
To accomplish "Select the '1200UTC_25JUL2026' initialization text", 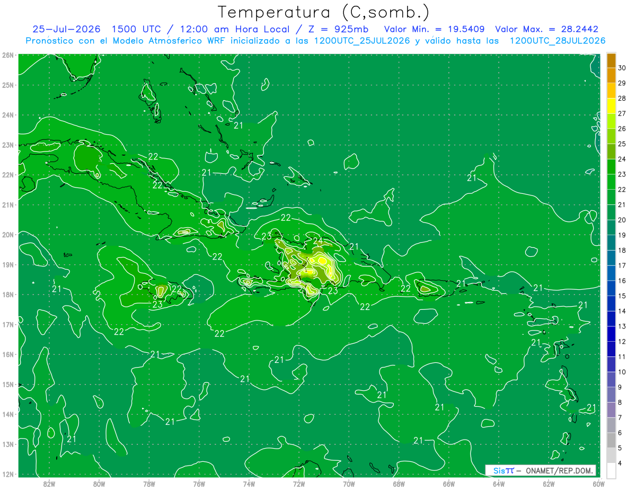I will click(362, 40).
